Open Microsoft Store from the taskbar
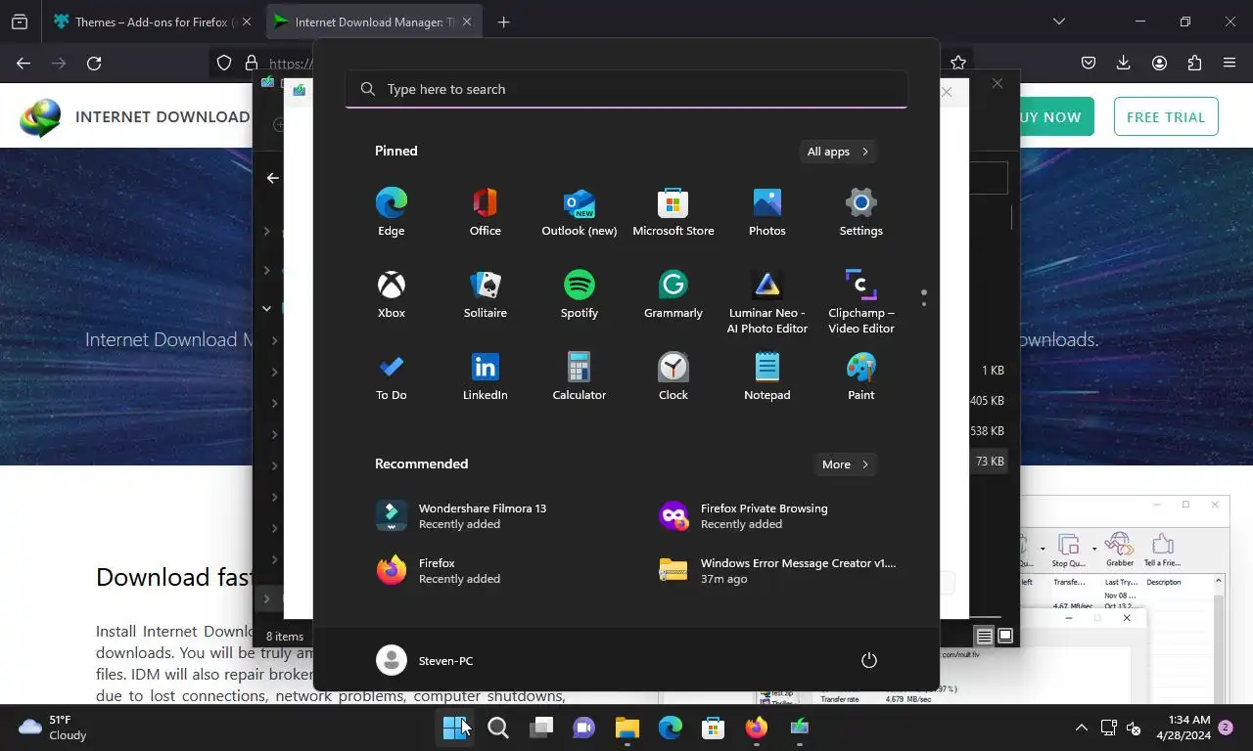1253x751 pixels. point(714,728)
